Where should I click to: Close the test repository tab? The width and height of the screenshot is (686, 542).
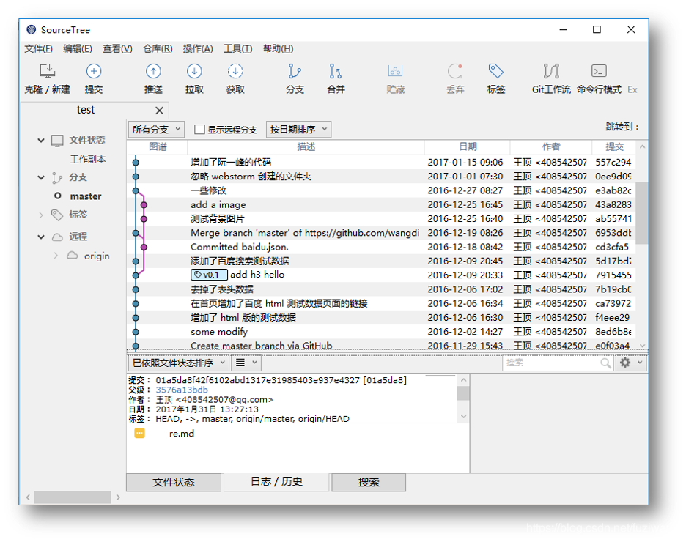159,111
